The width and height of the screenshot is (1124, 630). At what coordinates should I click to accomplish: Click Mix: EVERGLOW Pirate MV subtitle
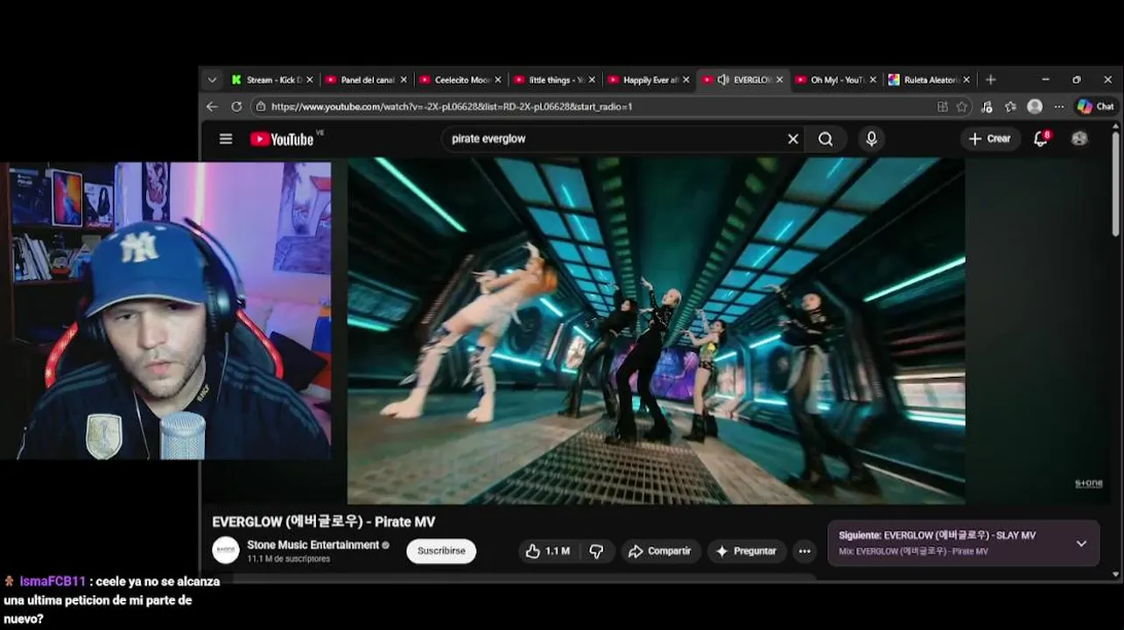(913, 551)
